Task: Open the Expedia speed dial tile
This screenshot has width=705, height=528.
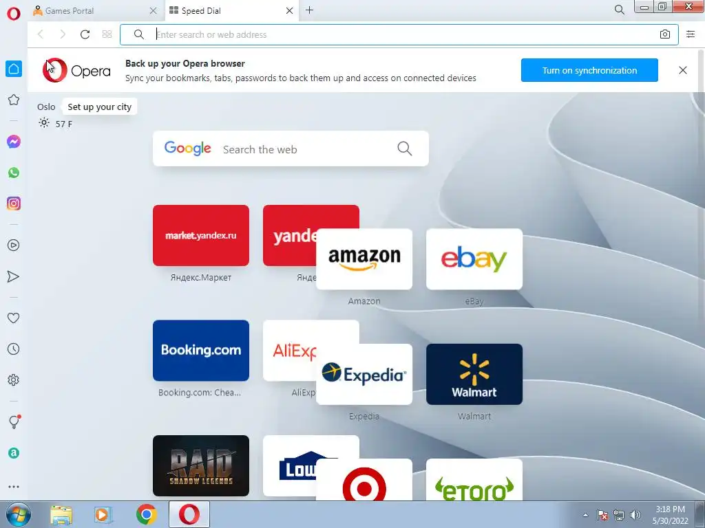Action: click(x=364, y=374)
